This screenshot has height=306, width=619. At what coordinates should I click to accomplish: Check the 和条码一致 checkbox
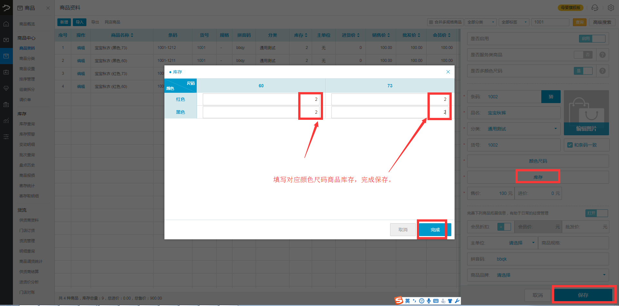tap(570, 145)
